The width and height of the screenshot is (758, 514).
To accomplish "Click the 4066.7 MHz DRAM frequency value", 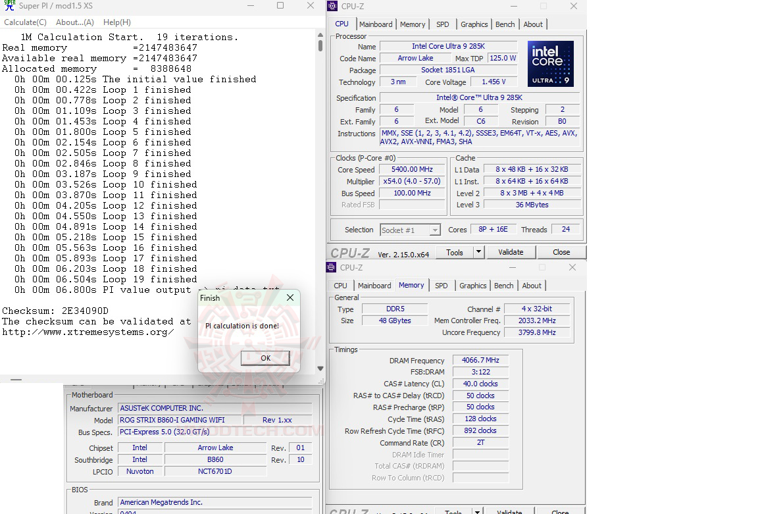I will pos(480,360).
